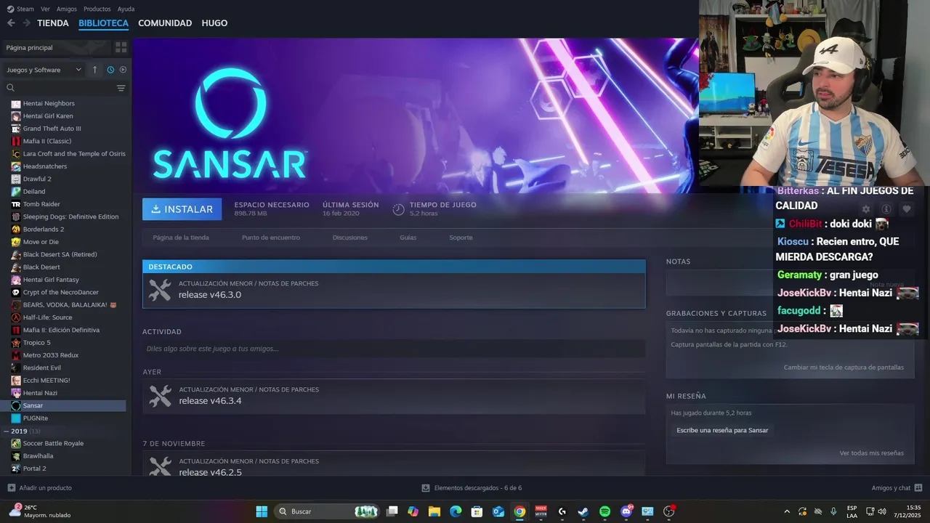
Task: Open Ver todas mis reseñas
Action: 871,453
